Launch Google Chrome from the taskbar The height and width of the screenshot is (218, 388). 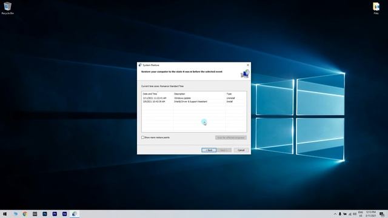[25, 214]
